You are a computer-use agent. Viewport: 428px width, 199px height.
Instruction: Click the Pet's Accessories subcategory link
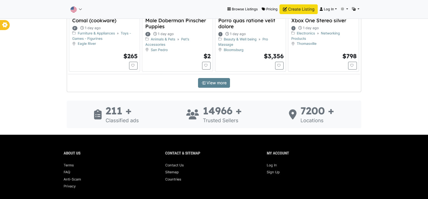pyautogui.click(x=167, y=42)
